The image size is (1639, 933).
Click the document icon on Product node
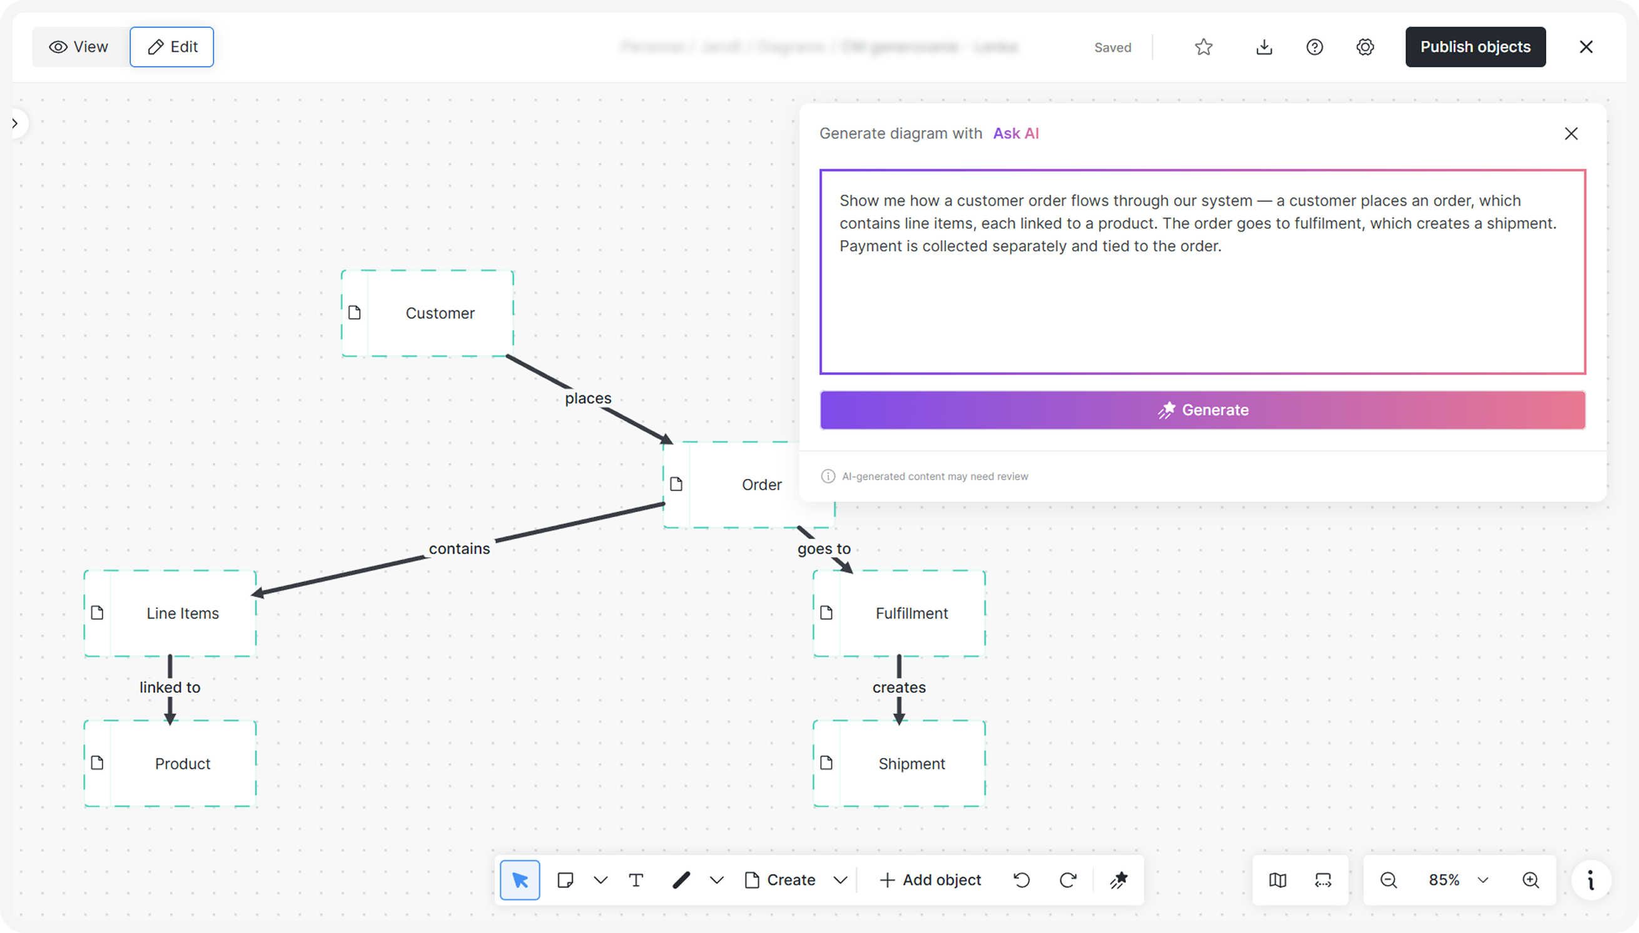click(x=98, y=762)
